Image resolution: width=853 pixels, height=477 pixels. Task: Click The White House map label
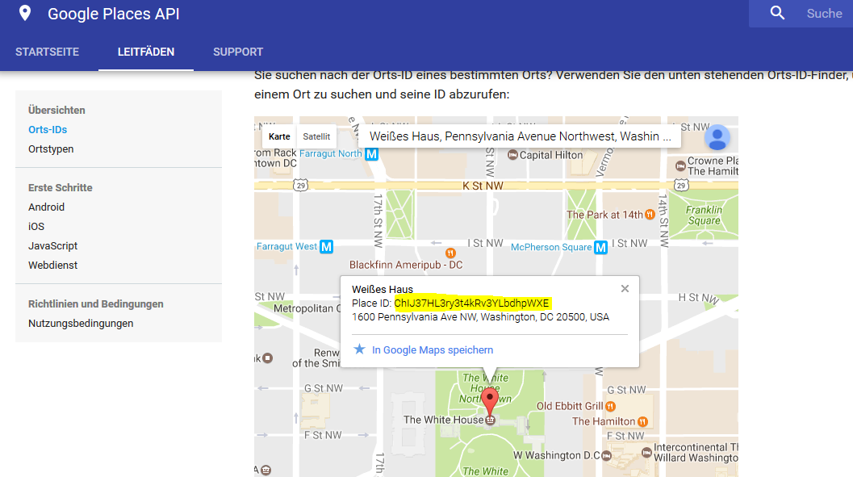[x=443, y=420]
